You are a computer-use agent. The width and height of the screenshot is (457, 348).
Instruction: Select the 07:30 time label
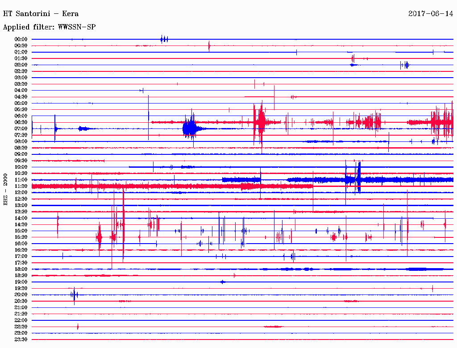[21, 135]
